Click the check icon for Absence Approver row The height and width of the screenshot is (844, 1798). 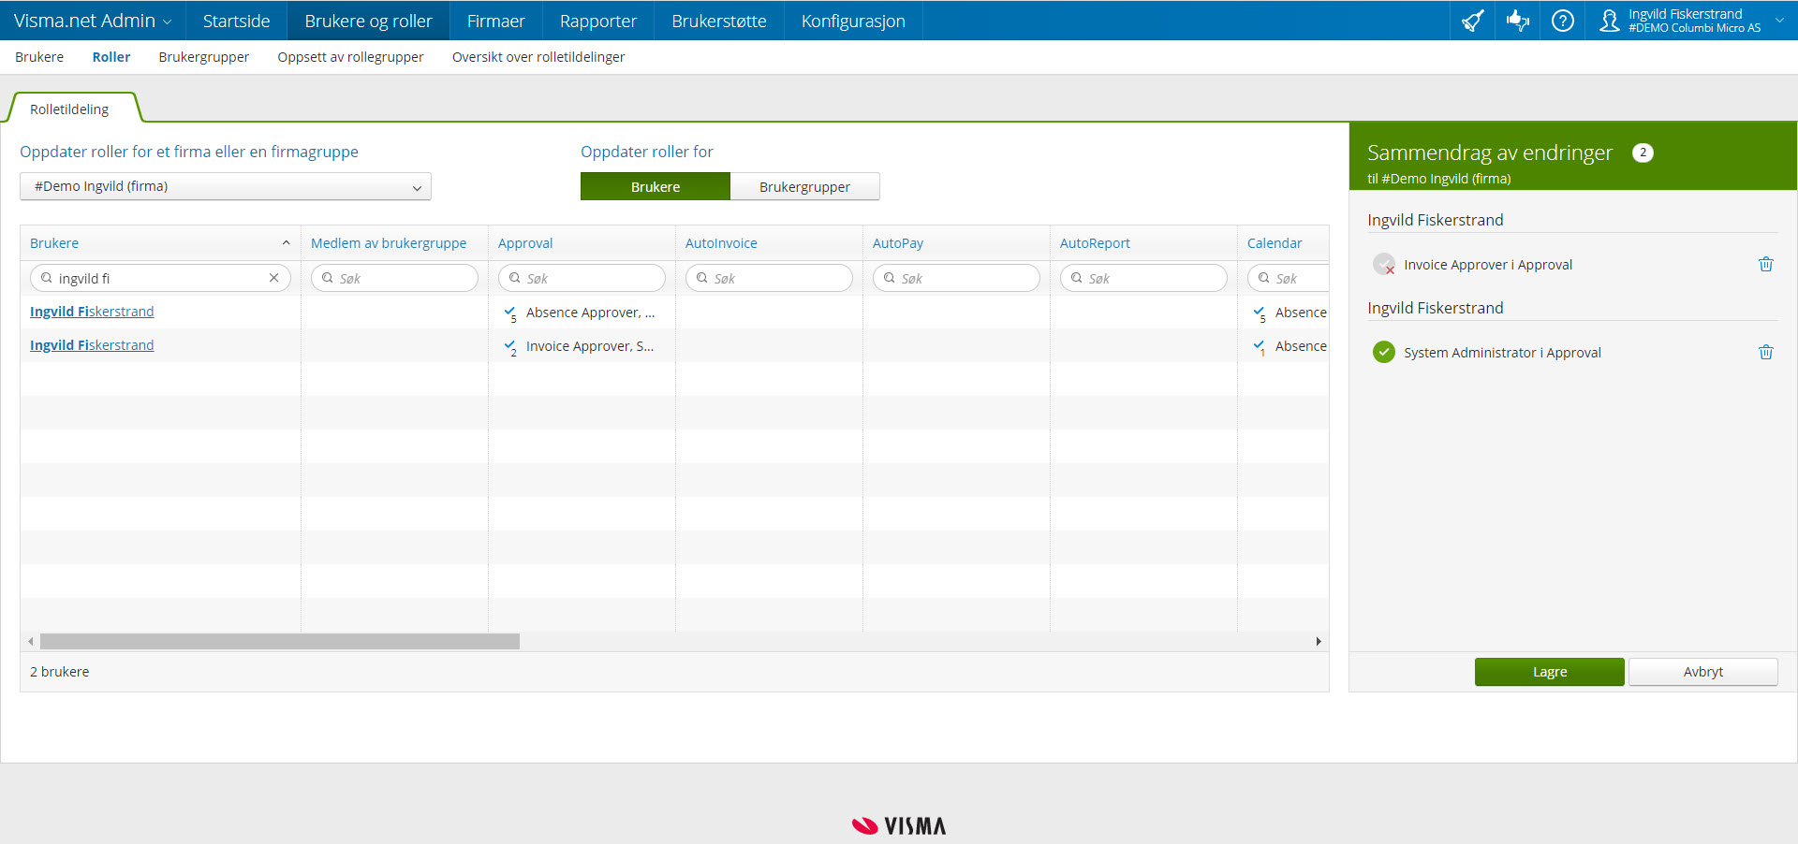(510, 313)
